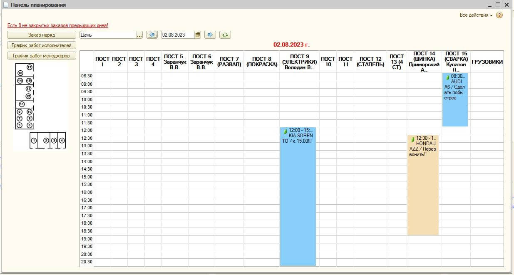Go to the next day with the right arrow
The width and height of the screenshot is (514, 275).
(211, 35)
